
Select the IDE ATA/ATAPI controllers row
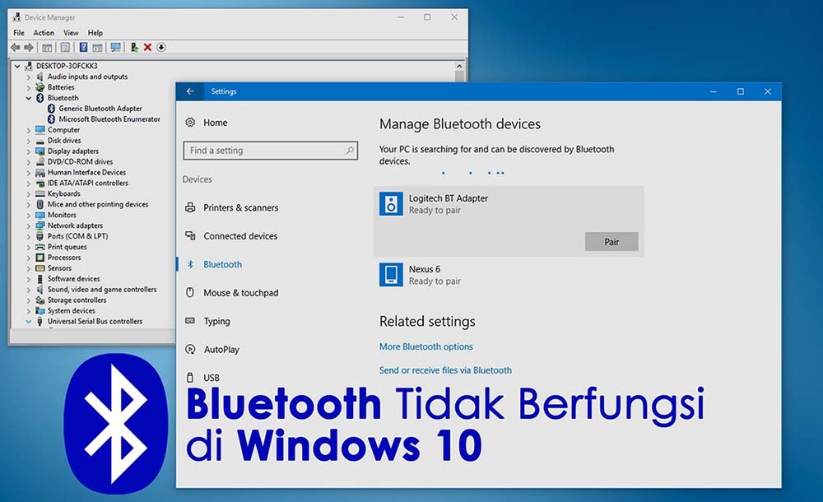coord(88,183)
